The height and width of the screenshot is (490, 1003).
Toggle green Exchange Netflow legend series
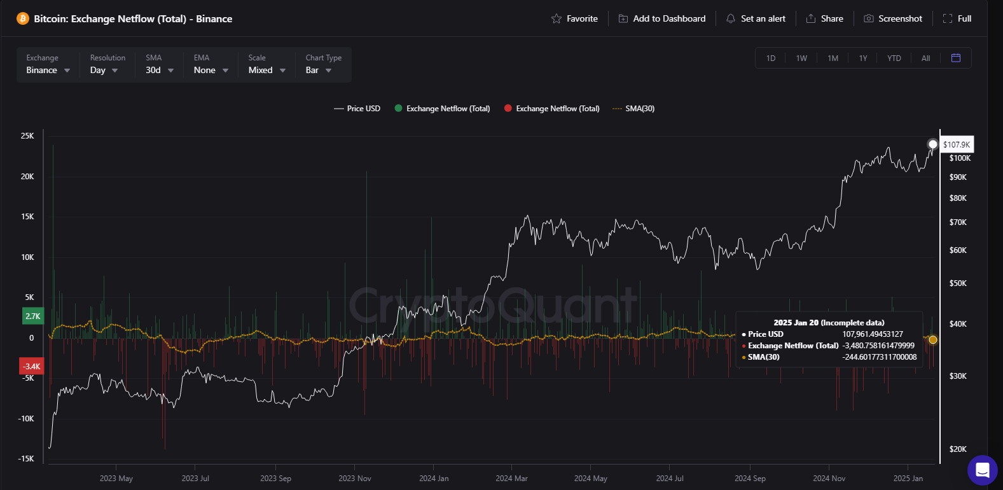pyautogui.click(x=443, y=109)
